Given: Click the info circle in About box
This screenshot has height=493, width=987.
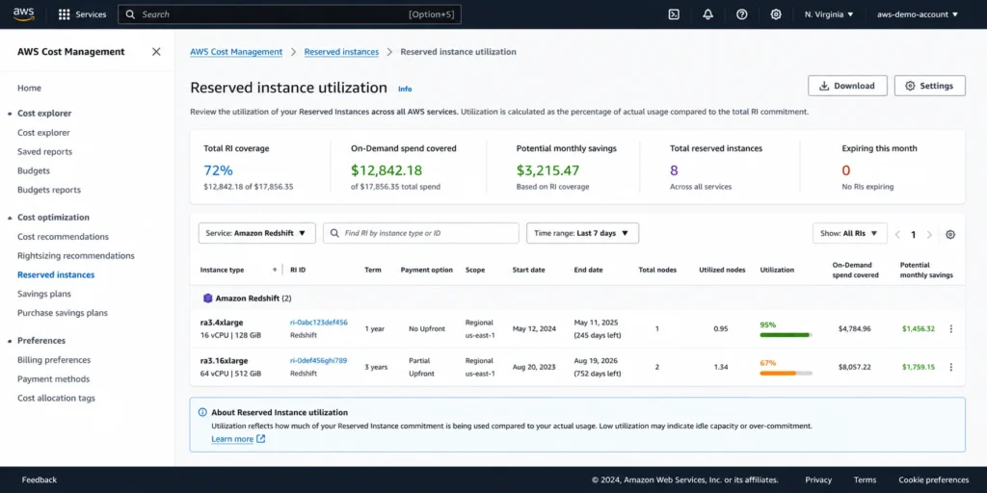Looking at the screenshot, I should pos(202,412).
